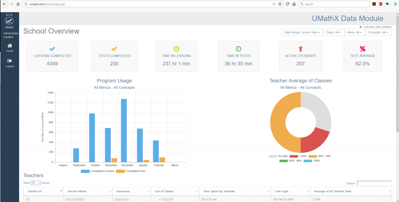
Task: Sort table by Last Login column
Action: coord(291,191)
